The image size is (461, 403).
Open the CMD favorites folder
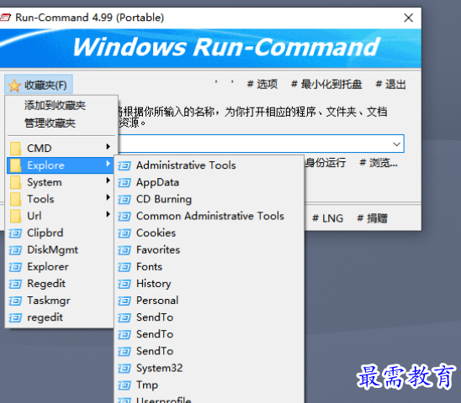tap(61, 148)
